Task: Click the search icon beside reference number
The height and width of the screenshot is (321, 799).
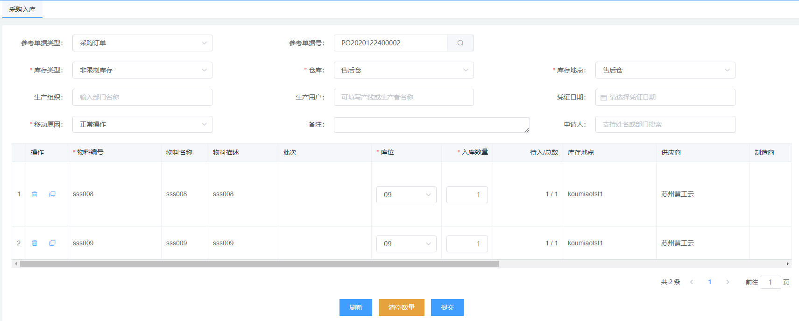Action: click(x=460, y=43)
